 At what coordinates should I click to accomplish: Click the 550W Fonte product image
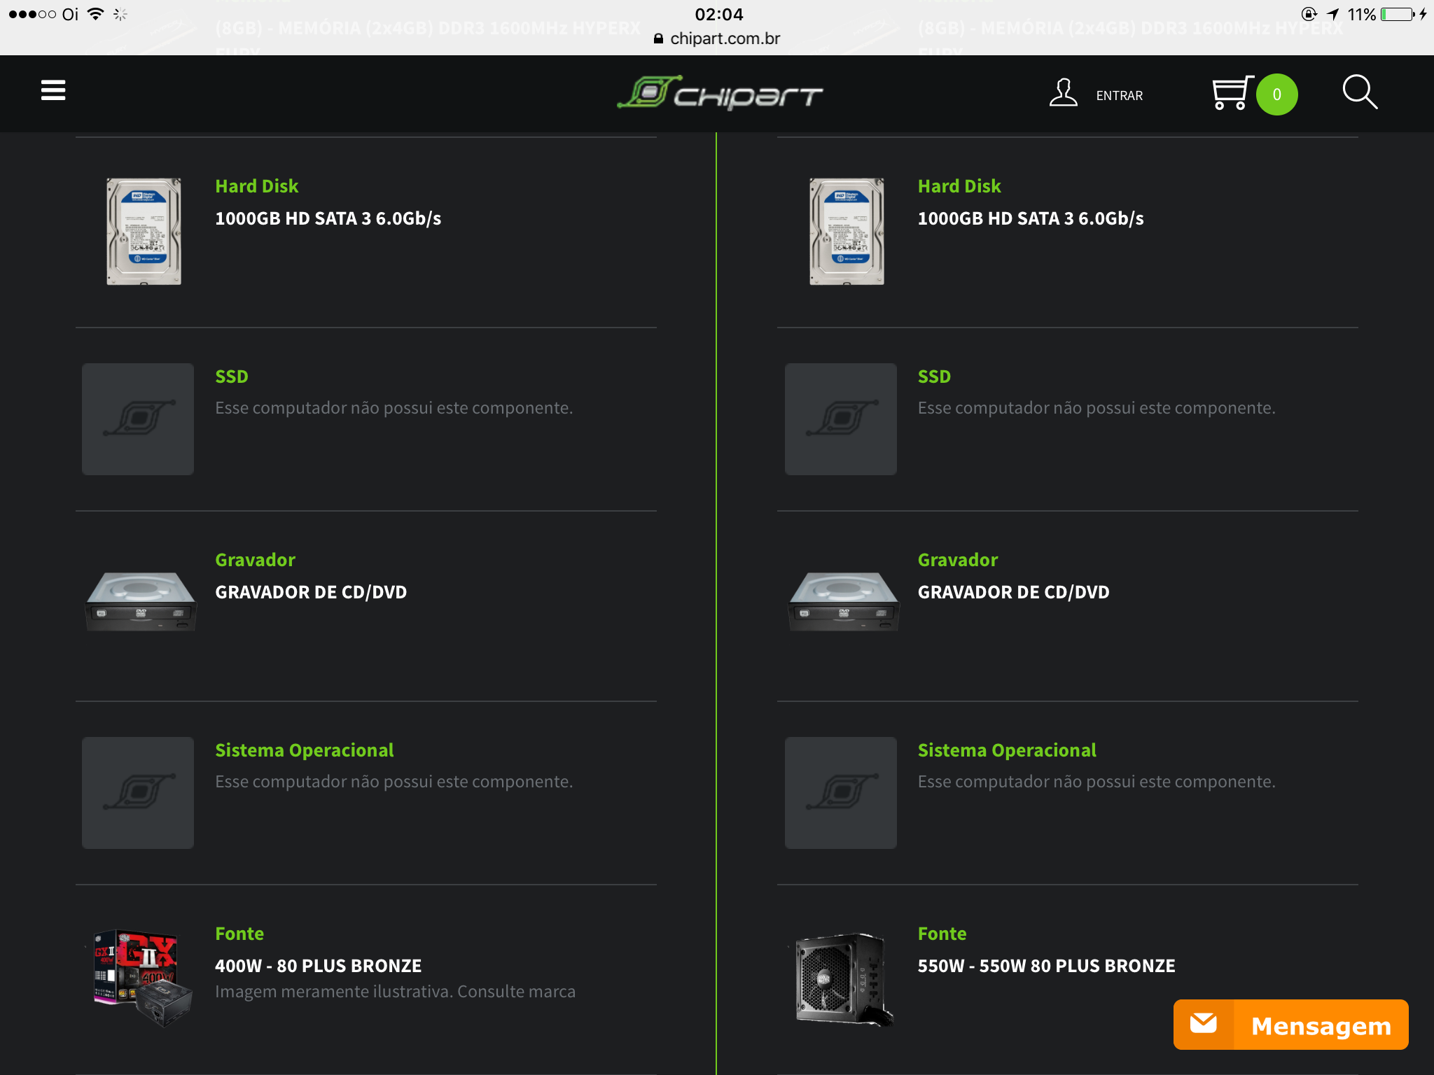[x=844, y=979]
